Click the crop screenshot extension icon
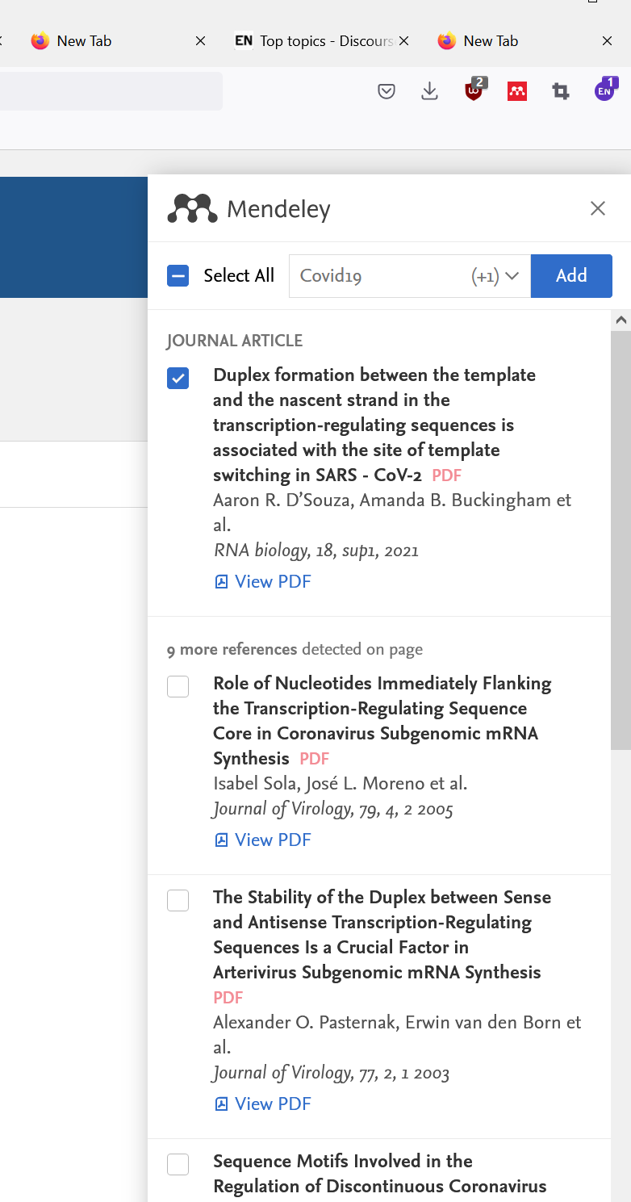Screen dimensions: 631x1202 coord(561,91)
